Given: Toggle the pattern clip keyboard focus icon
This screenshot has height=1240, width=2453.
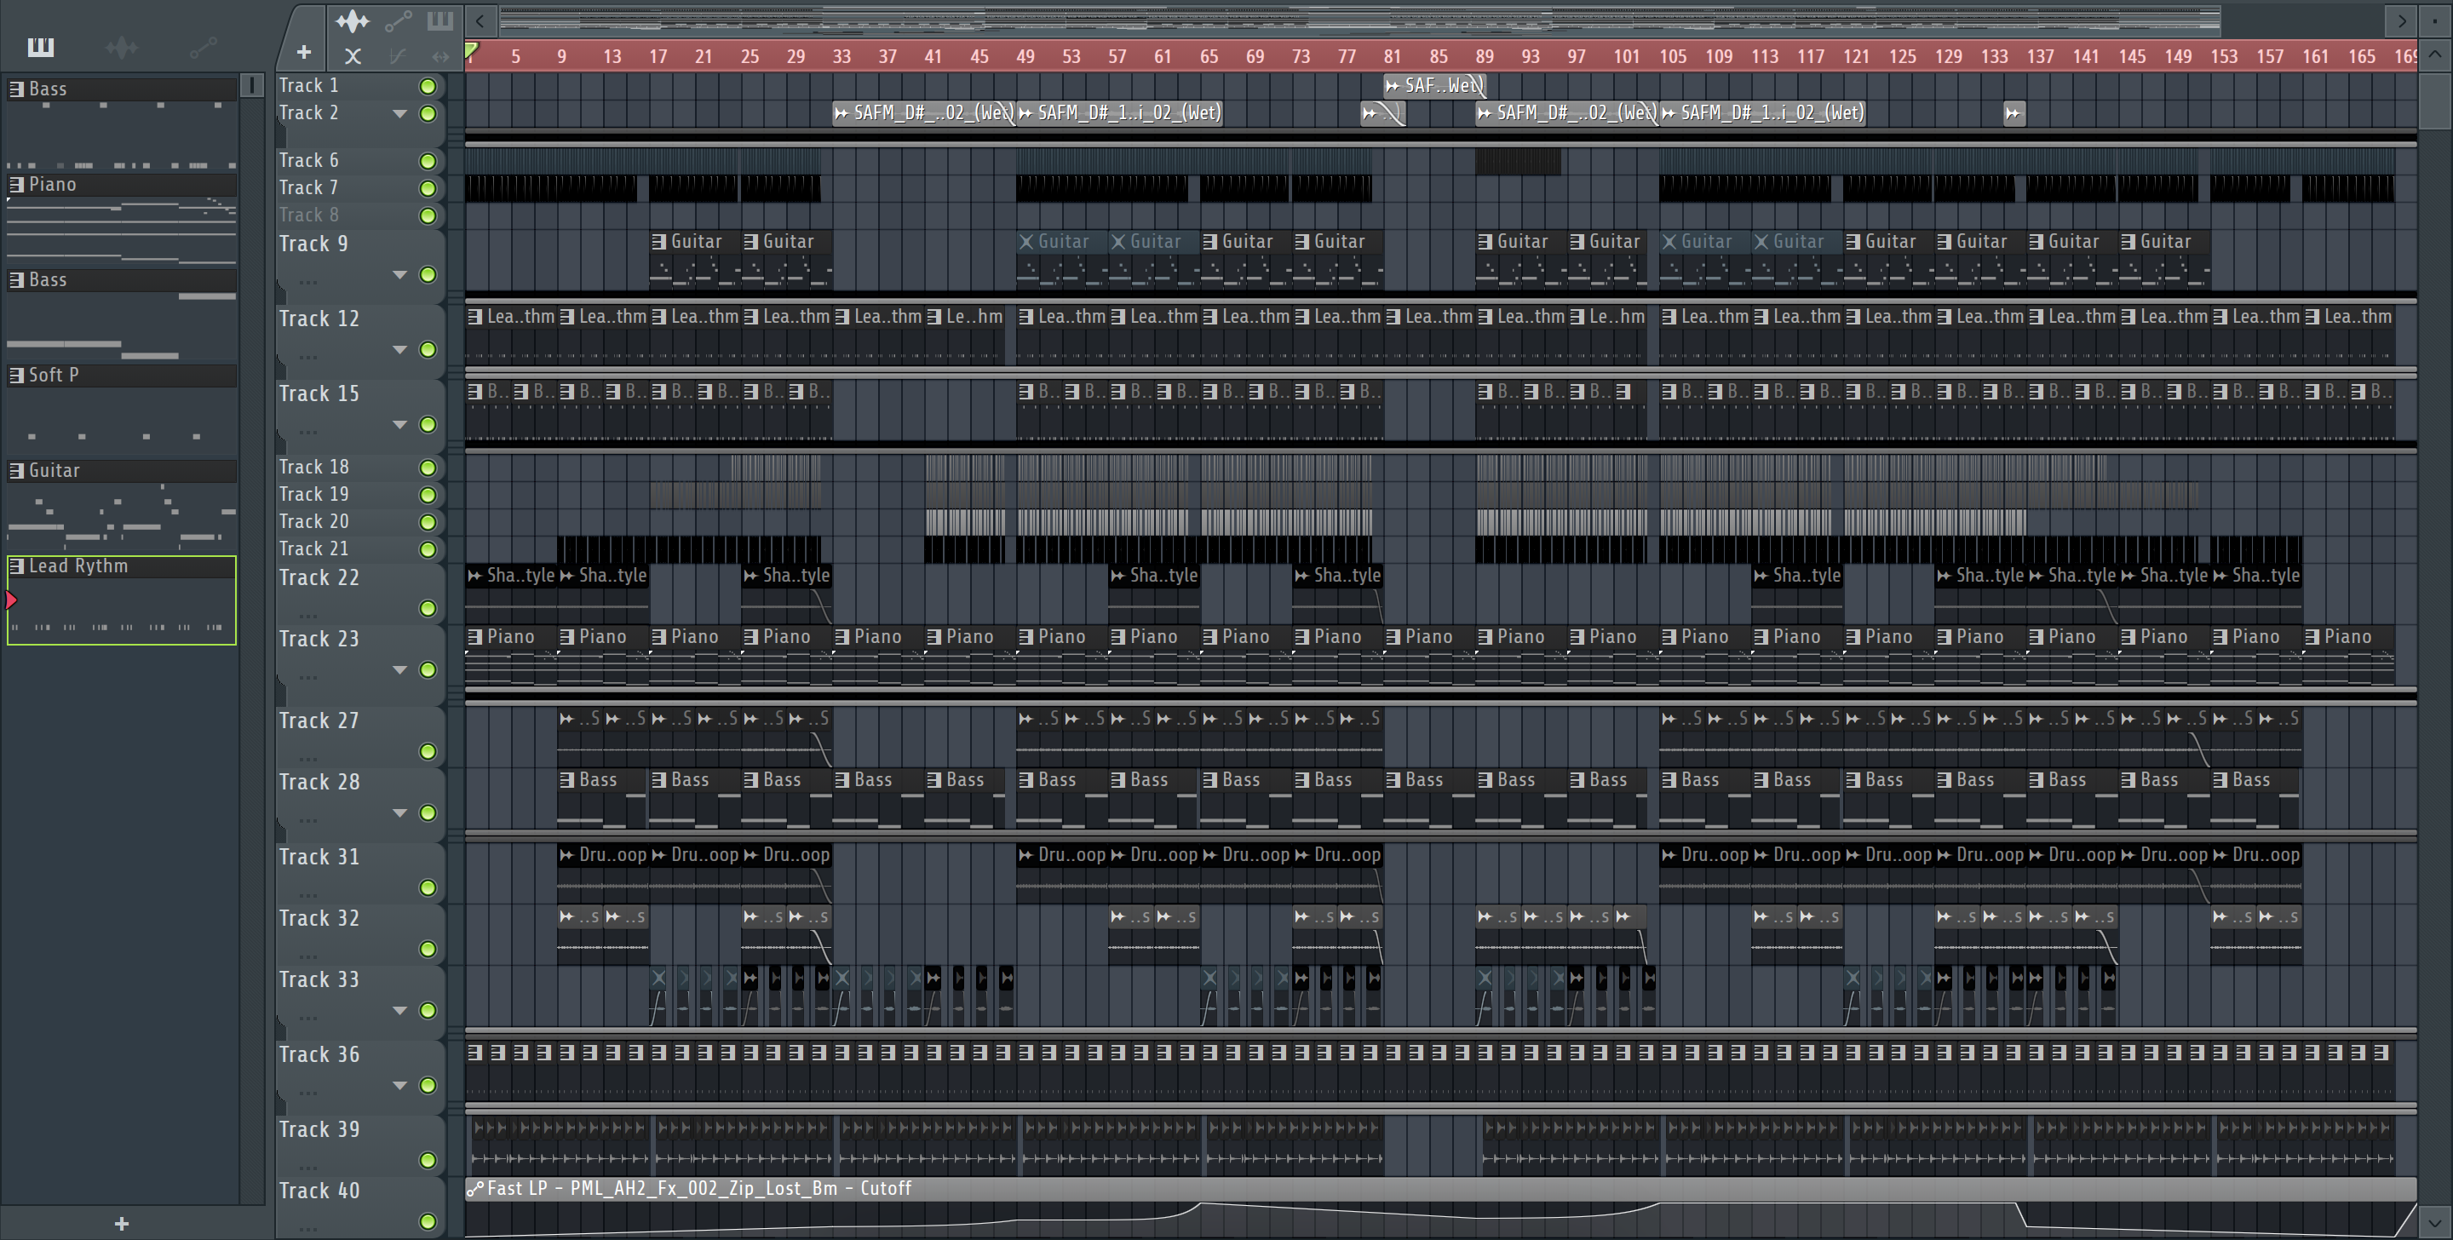Looking at the screenshot, I should [440, 20].
